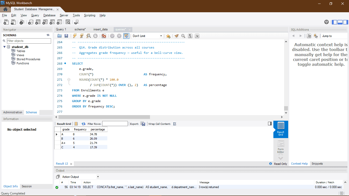Image resolution: width=349 pixels, height=196 pixels.
Task: Select the Stored Procedures tree node
Action: (28, 59)
